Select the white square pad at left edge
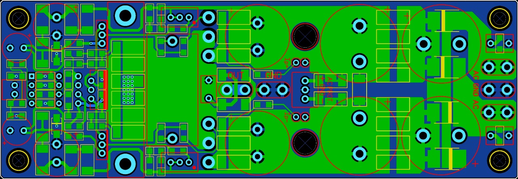 pos(31,76)
